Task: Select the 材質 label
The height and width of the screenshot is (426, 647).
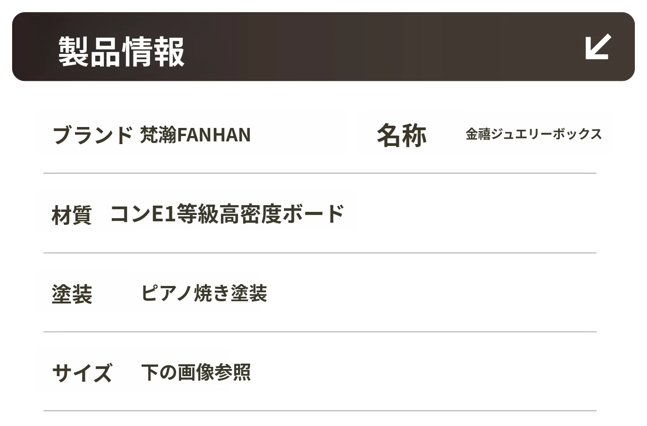Action: [x=72, y=215]
